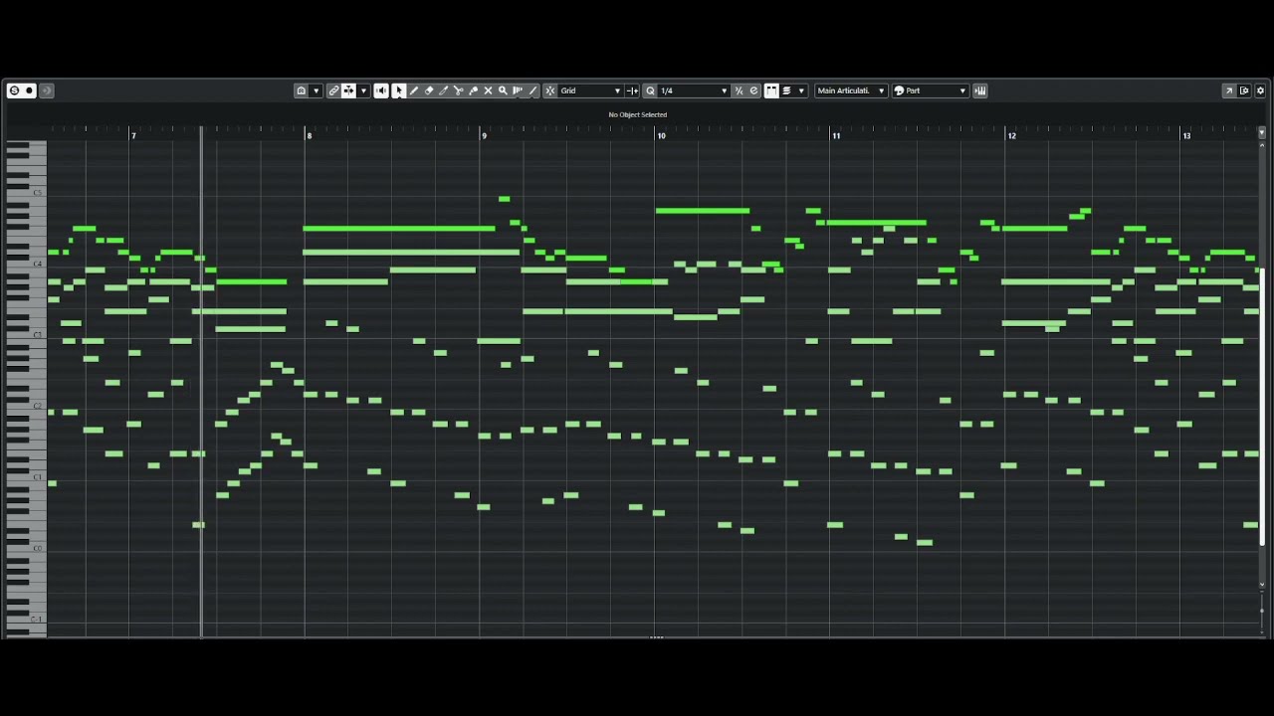The height and width of the screenshot is (716, 1274).
Task: Click Open in Separate Window icon
Action: 1228,90
